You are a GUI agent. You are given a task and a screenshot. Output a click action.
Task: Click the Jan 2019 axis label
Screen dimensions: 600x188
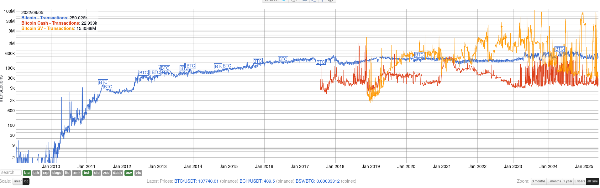pyautogui.click(x=371, y=167)
